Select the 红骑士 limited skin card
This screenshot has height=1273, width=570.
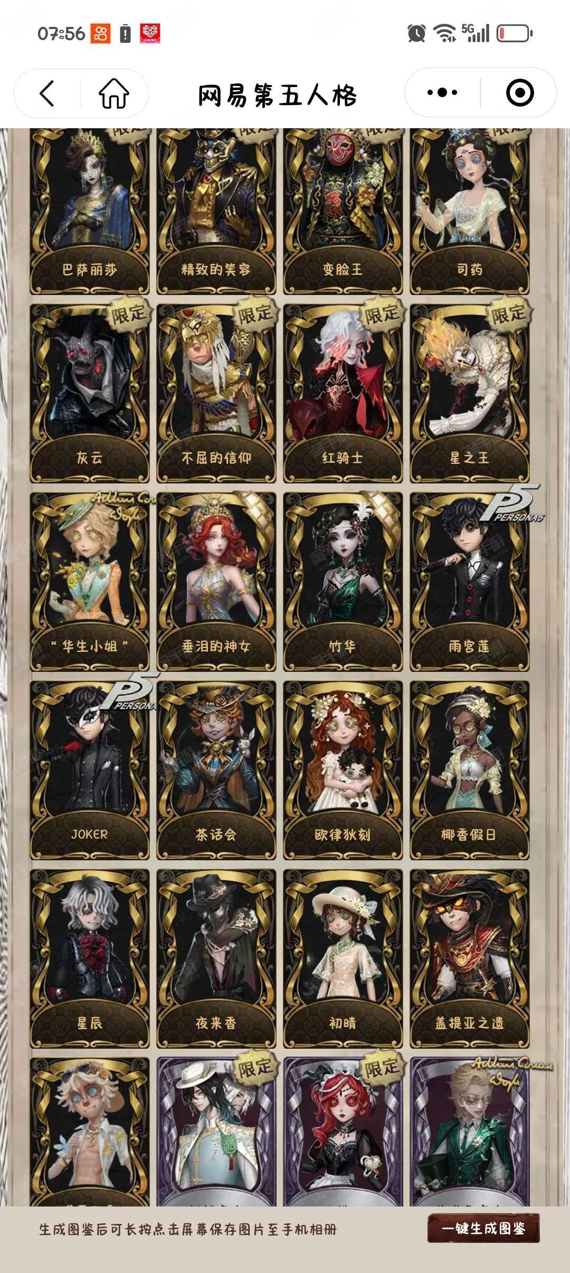pos(343,393)
